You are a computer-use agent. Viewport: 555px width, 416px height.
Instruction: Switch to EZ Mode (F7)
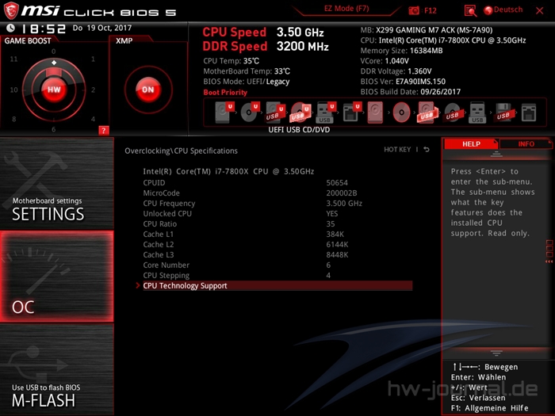346,9
